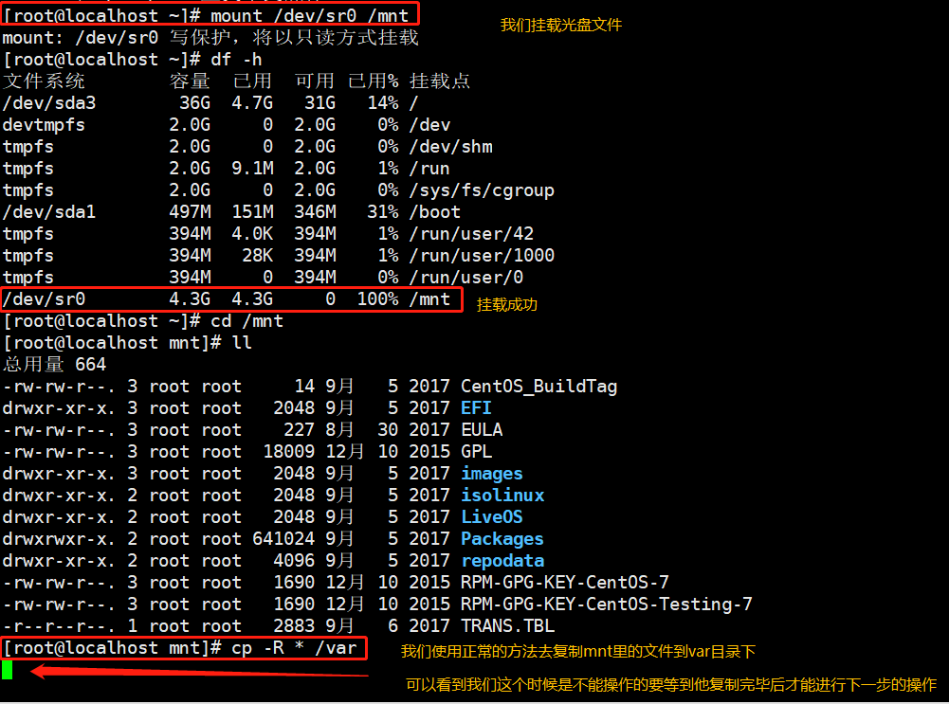Screen dimensions: 949x704
Task: Click the isolinux directory name
Action: [502, 495]
